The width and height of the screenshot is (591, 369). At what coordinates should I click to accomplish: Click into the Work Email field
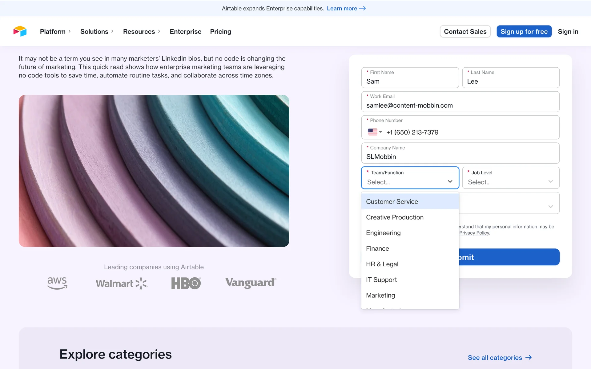460,105
